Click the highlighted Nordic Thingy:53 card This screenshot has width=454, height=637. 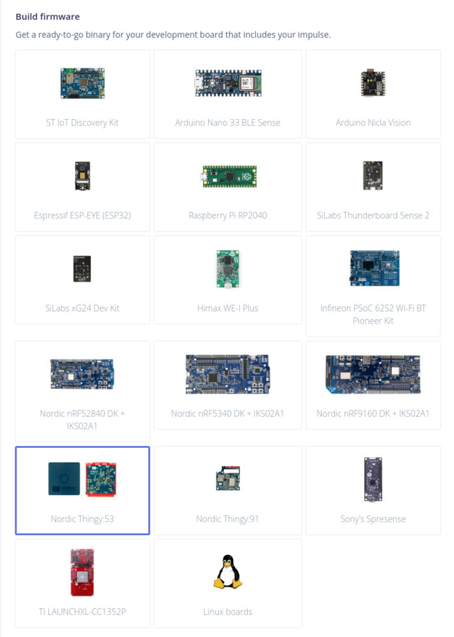pos(82,490)
